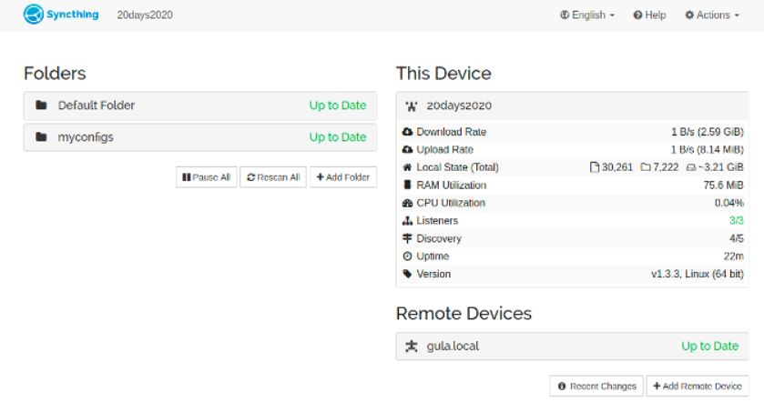
Task: Expand the gula.local remote device panel
Action: tap(572, 346)
